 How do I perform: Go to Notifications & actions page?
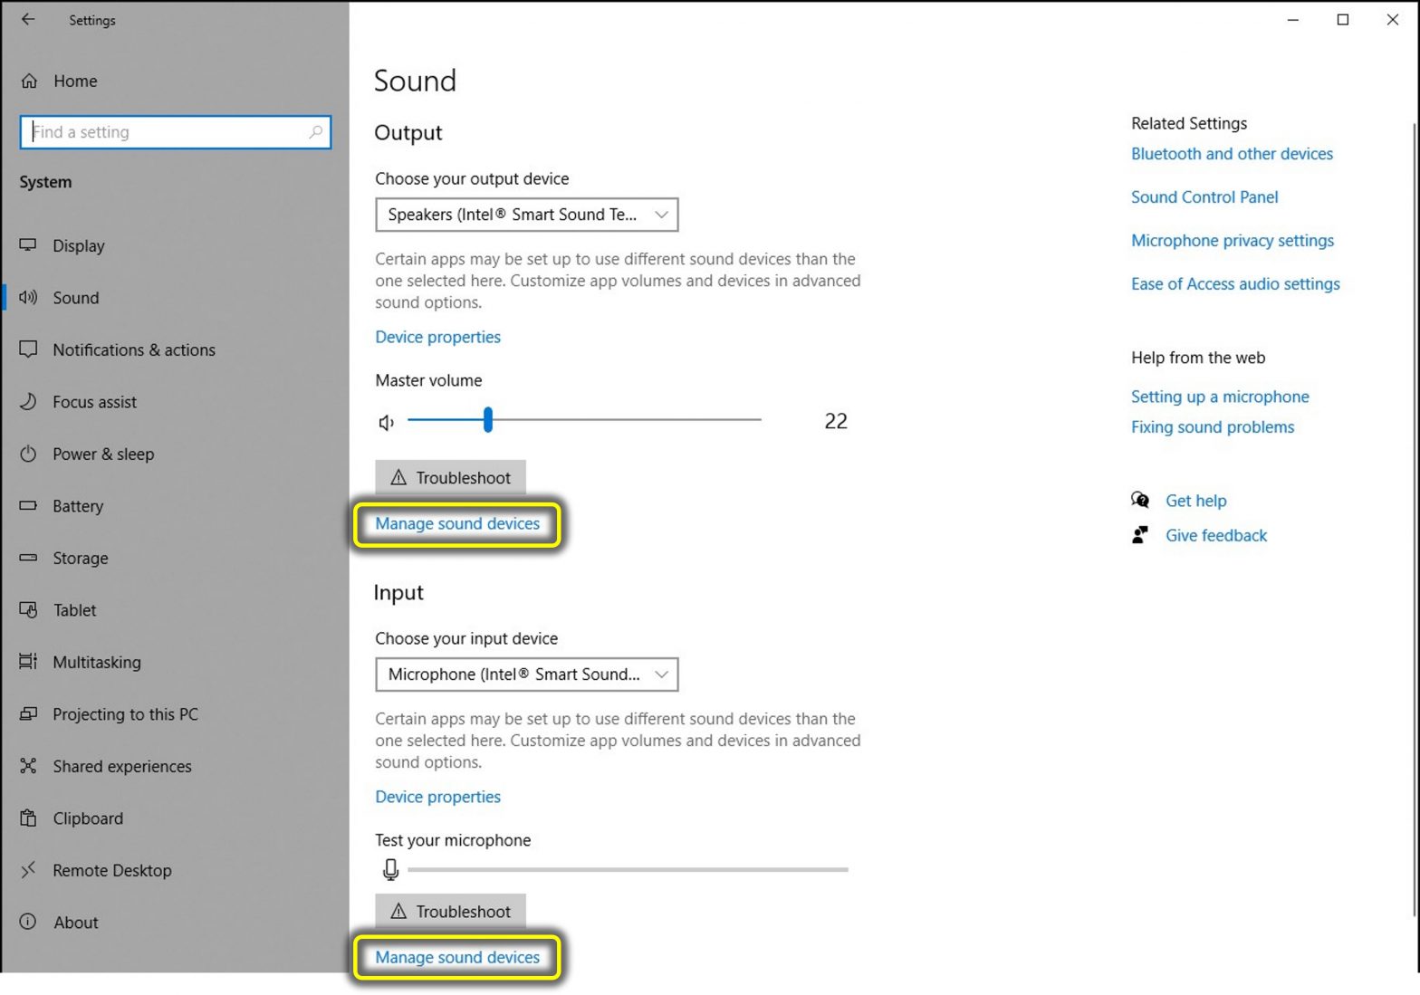point(133,350)
